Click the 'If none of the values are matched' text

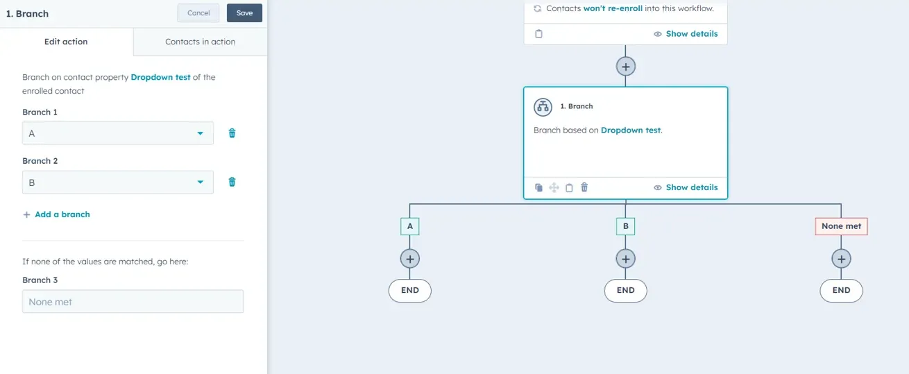105,262
